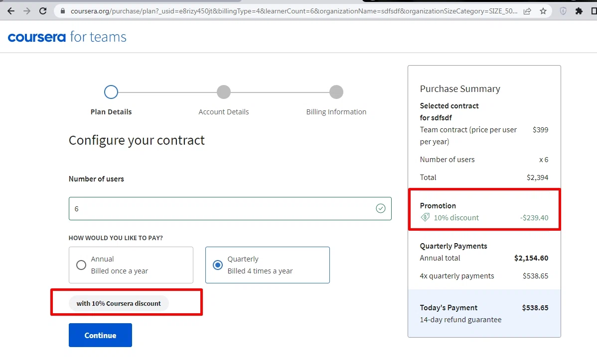Click the discount tag icon under Promotion
The width and height of the screenshot is (597, 357).
click(x=425, y=217)
